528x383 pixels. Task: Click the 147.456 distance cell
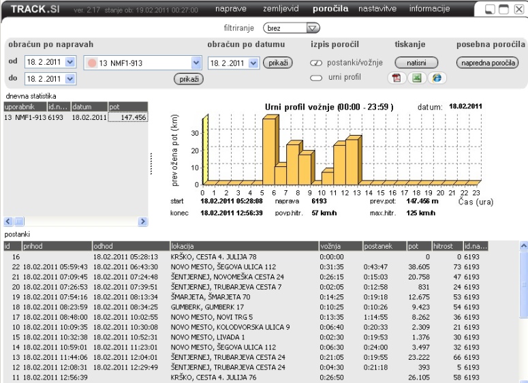128,118
